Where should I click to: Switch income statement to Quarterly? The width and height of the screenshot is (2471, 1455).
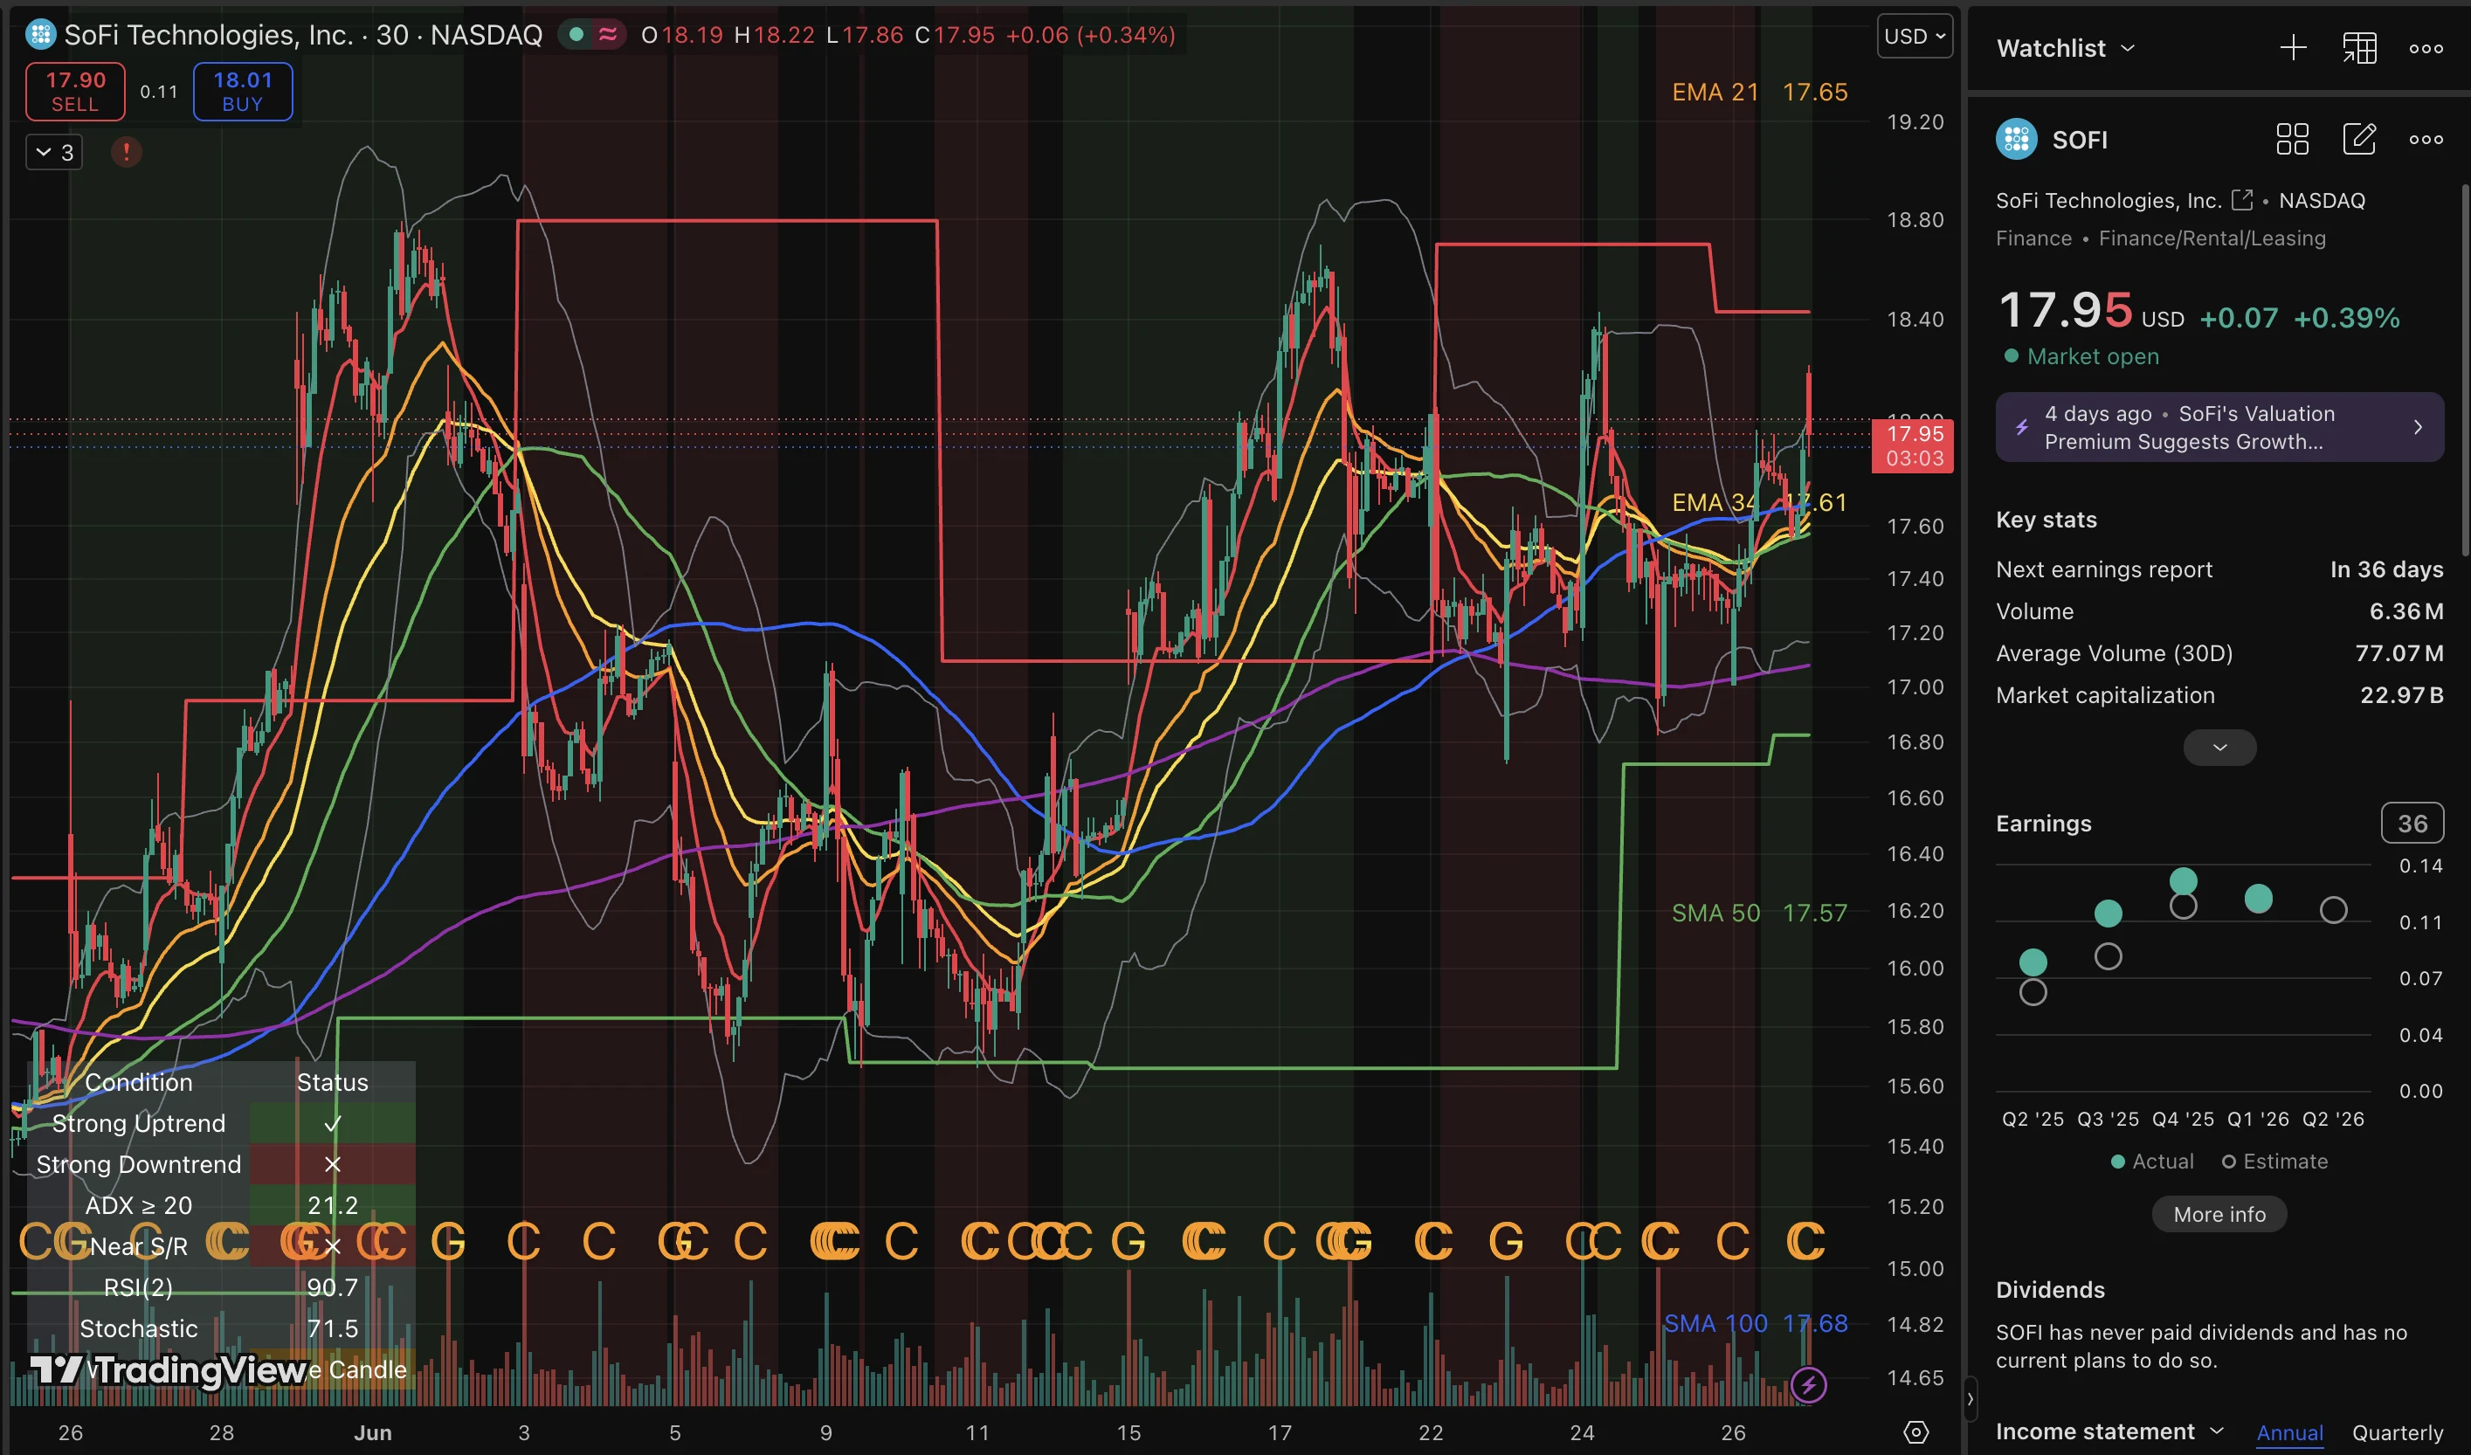coord(2397,1432)
